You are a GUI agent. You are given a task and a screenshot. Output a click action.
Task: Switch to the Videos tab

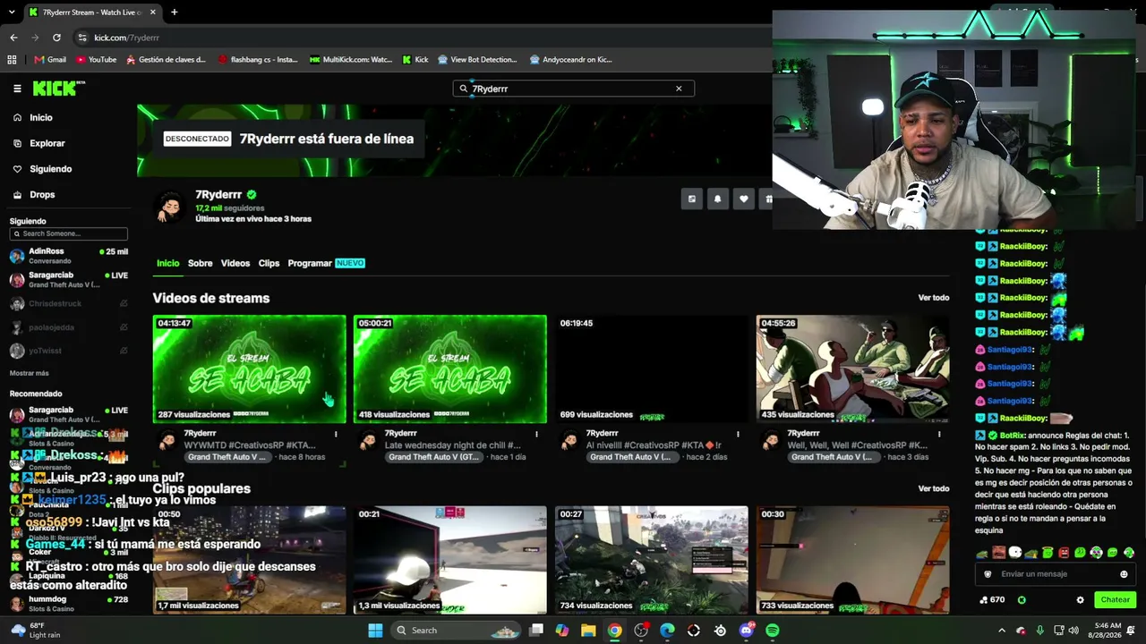pos(235,263)
